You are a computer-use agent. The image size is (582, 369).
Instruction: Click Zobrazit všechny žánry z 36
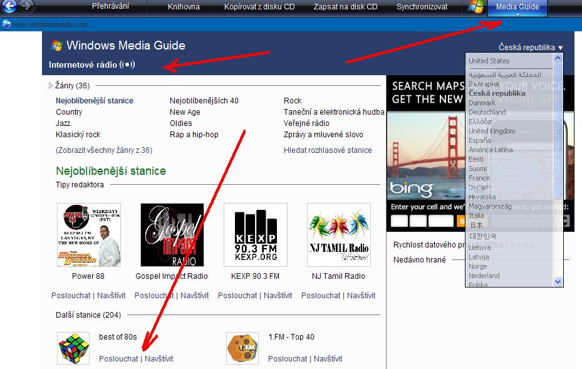pyautogui.click(x=104, y=150)
